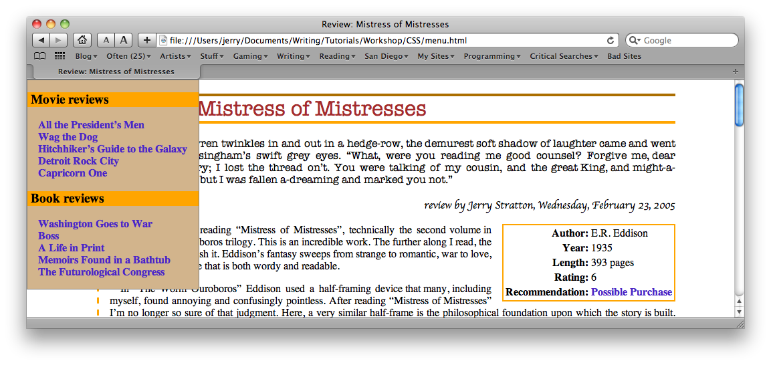Open the Bad Sites bookmark
The width and height of the screenshot is (771, 365).
click(x=624, y=56)
